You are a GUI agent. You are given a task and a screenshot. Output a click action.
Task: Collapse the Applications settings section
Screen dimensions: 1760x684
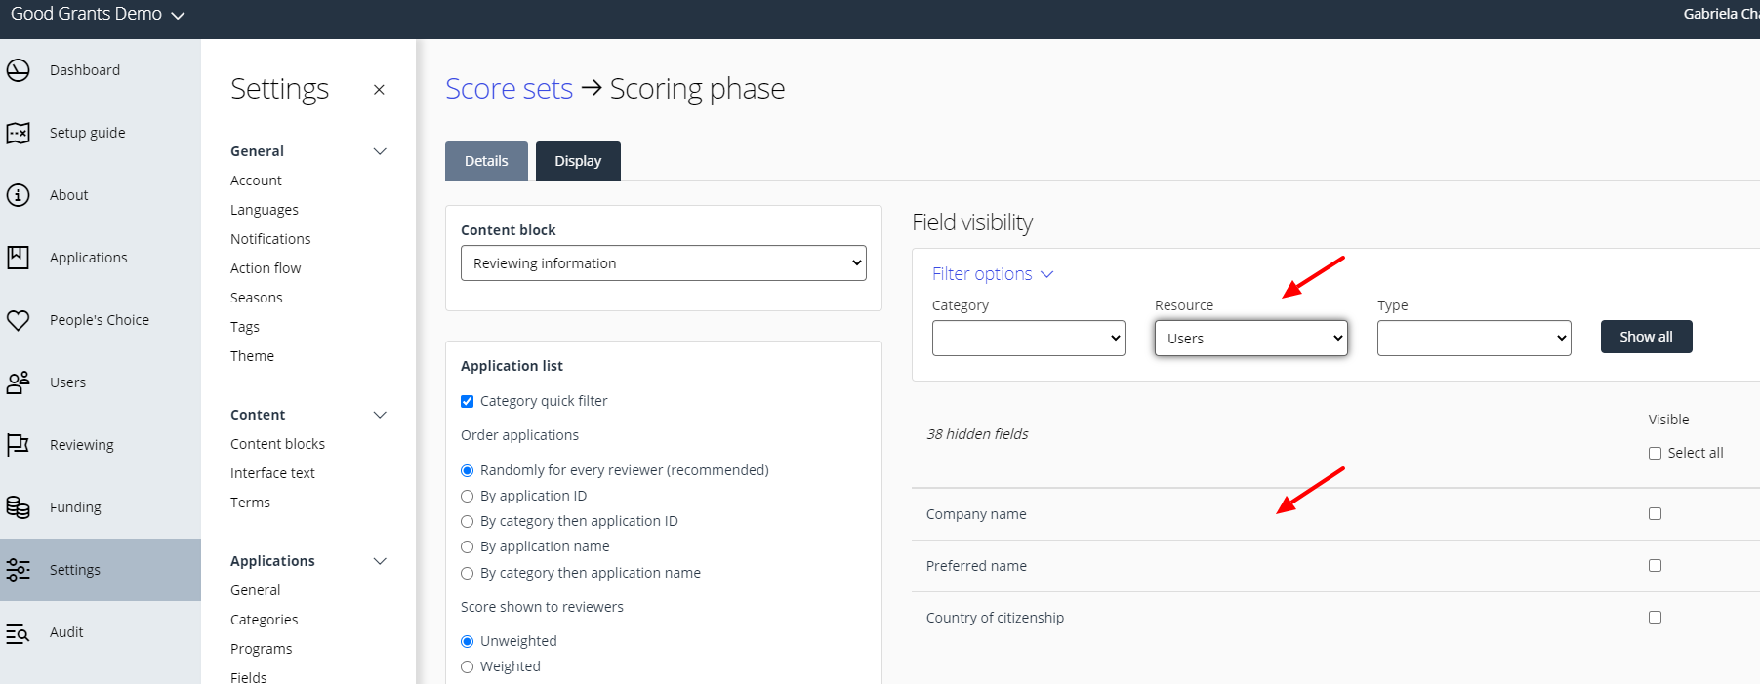(x=380, y=561)
